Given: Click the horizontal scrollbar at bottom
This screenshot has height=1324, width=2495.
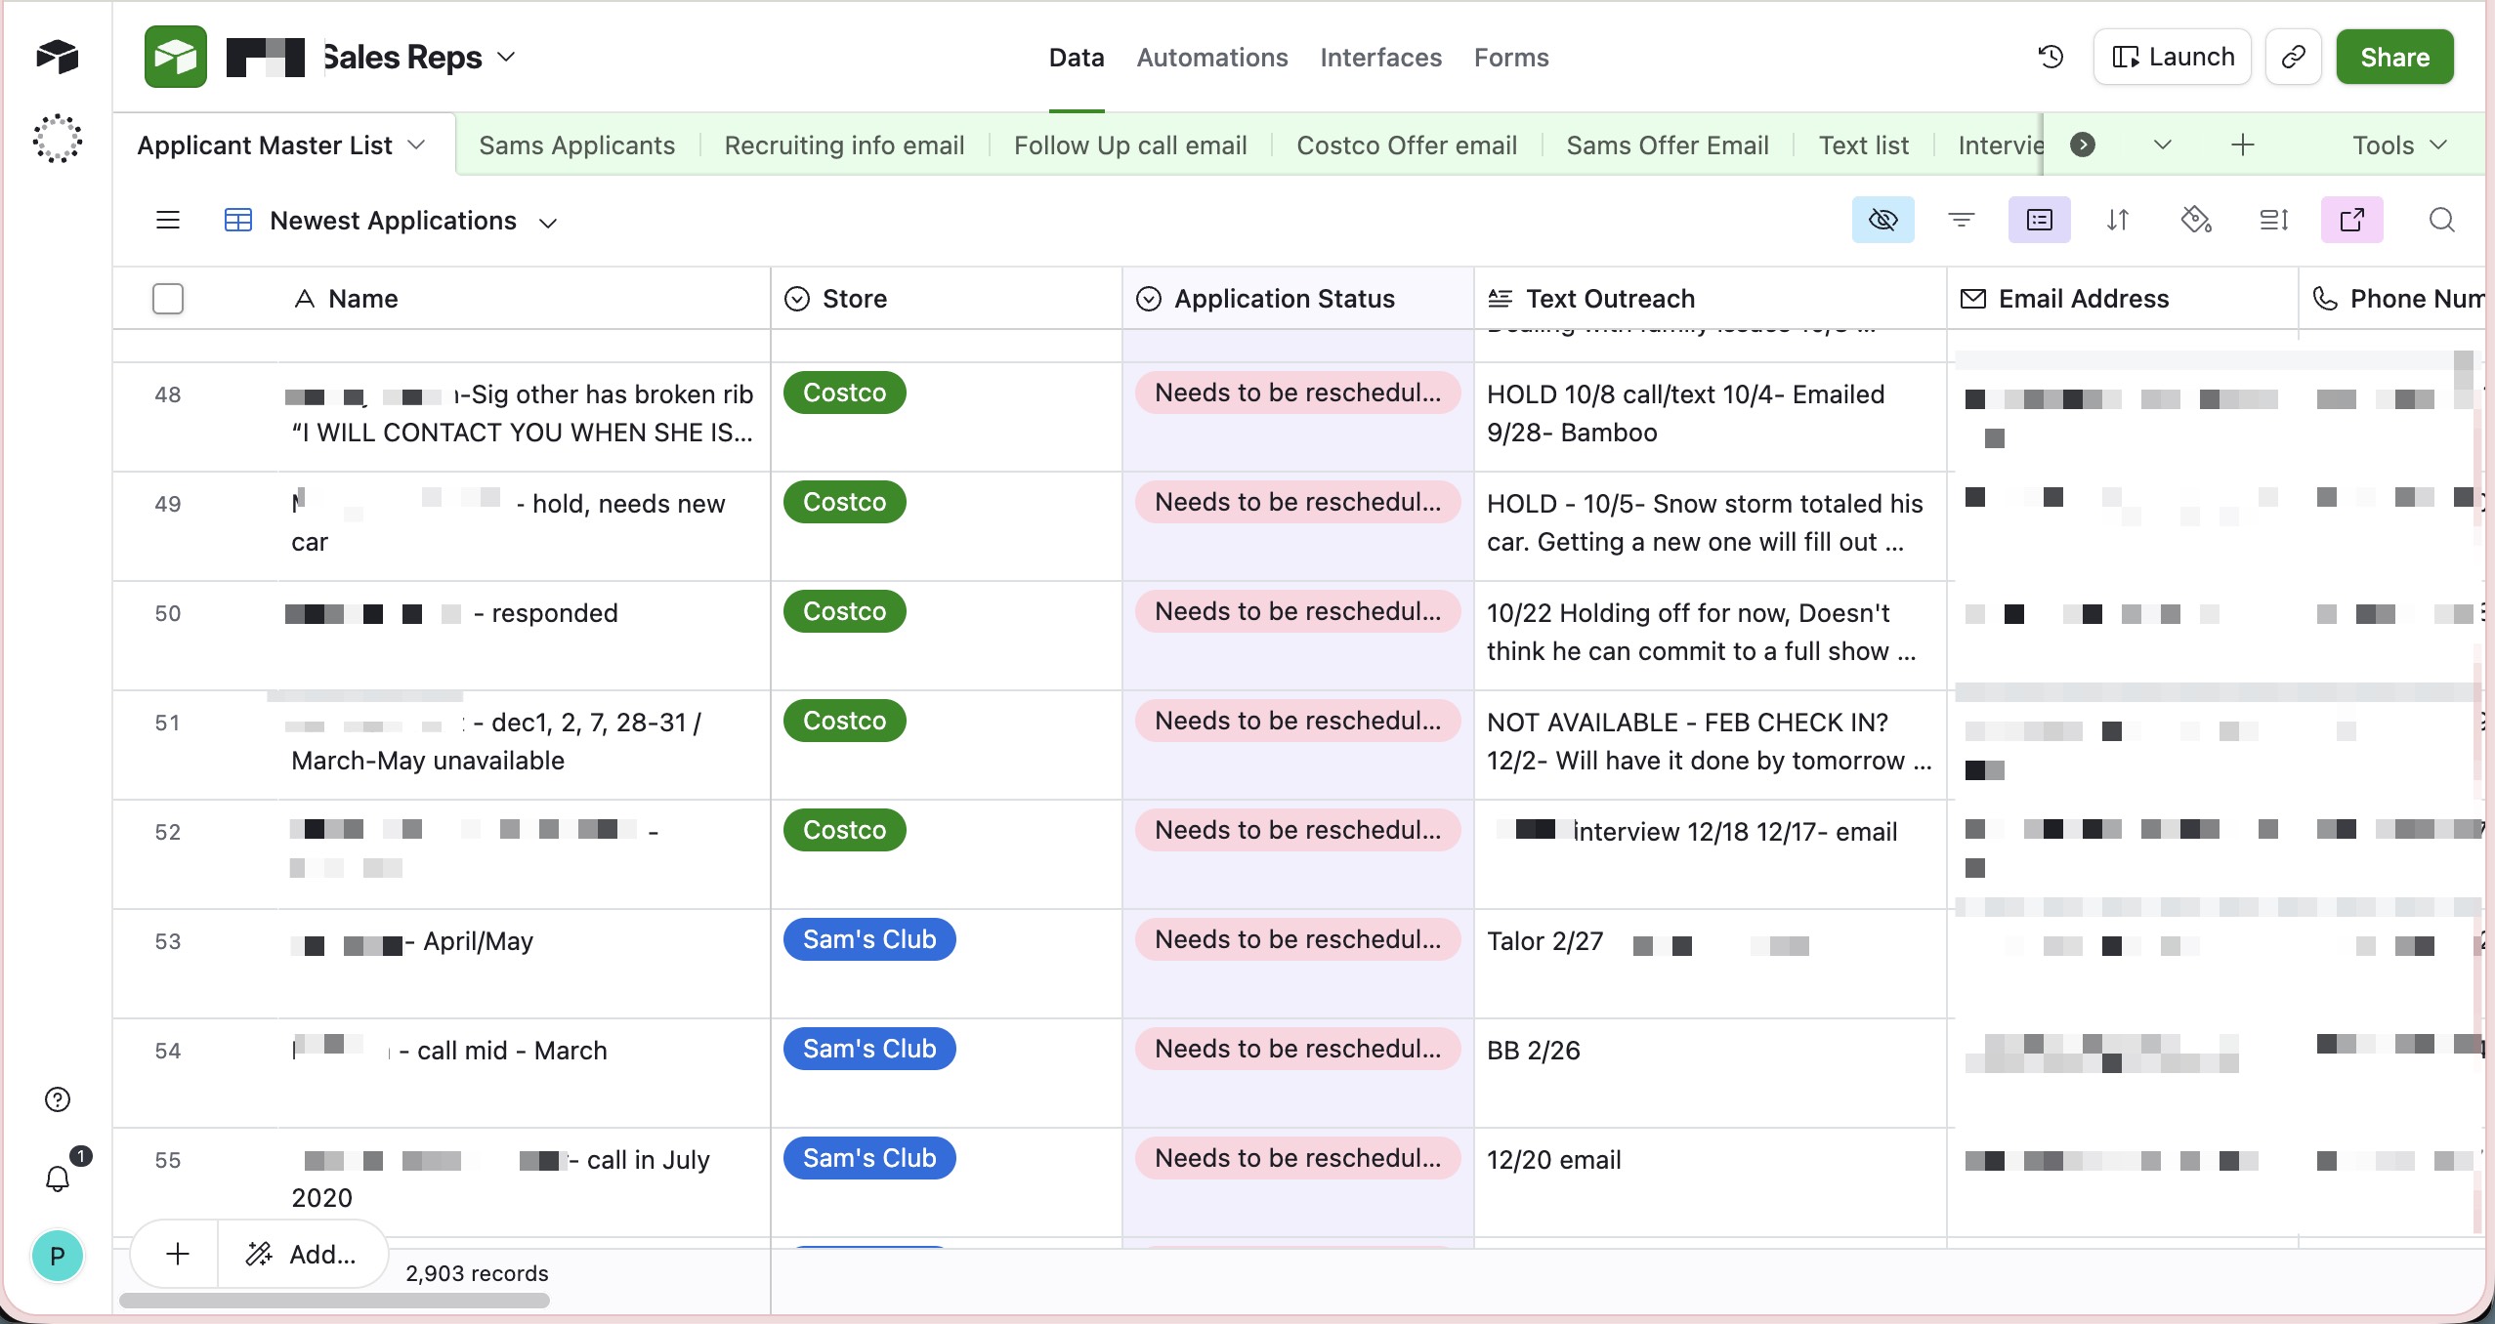Looking at the screenshot, I should click(x=334, y=1301).
